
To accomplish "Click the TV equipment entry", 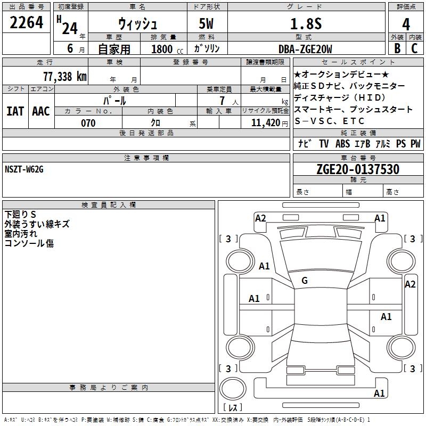I will [x=324, y=143].
